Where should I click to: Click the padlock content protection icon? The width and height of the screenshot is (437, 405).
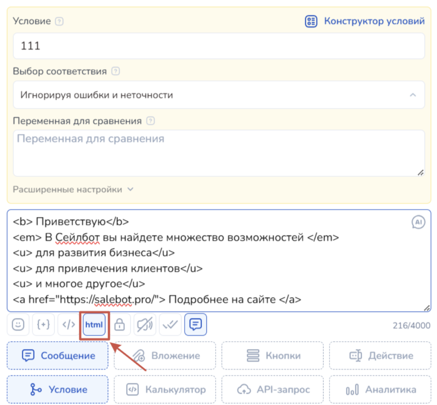(x=119, y=324)
